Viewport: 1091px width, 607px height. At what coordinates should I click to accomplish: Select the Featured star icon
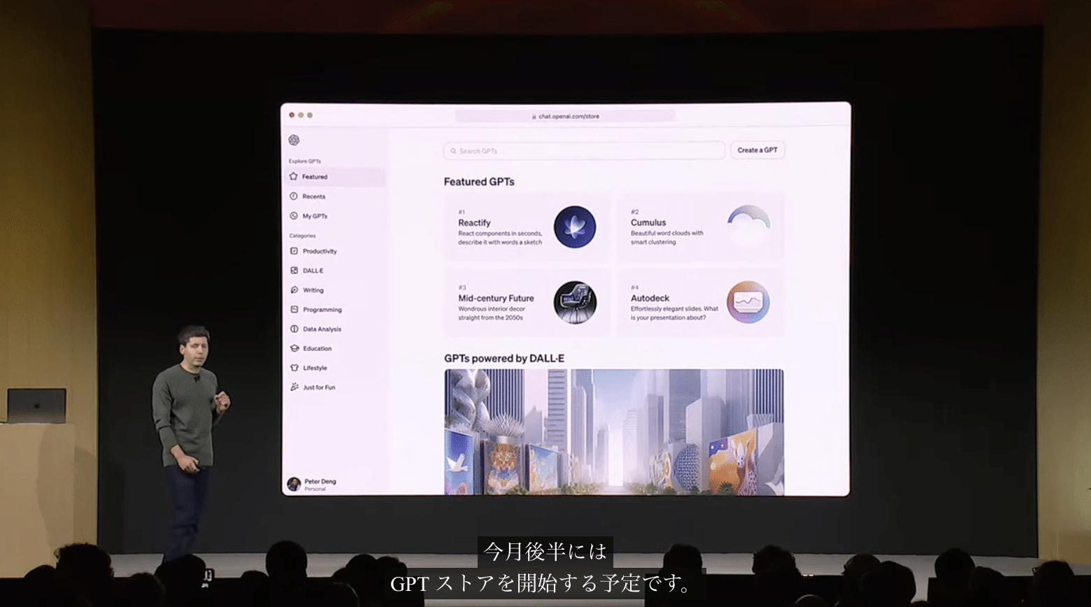294,177
